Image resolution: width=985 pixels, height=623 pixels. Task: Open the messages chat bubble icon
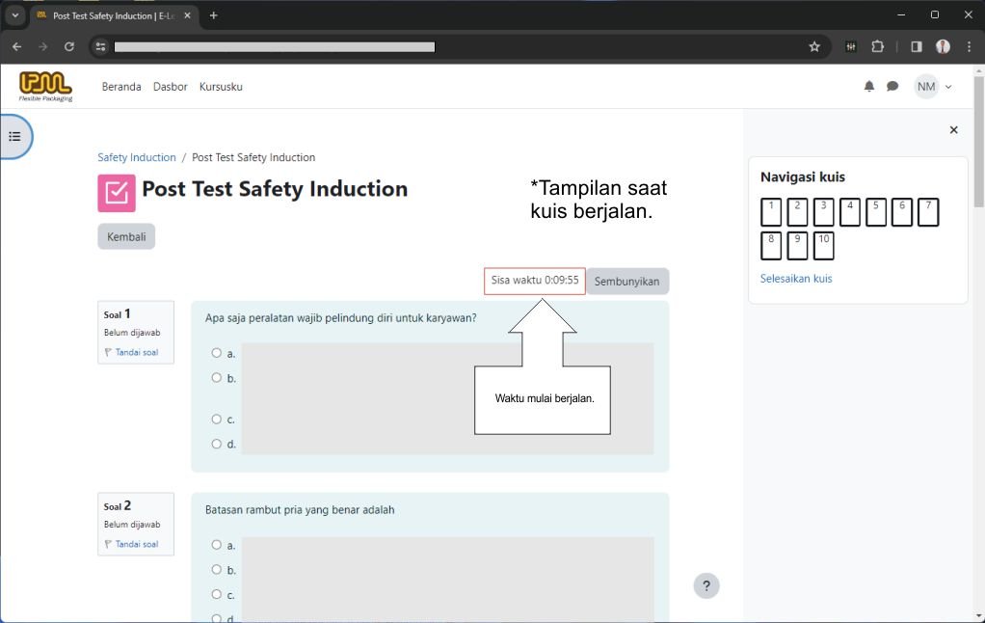(x=892, y=87)
